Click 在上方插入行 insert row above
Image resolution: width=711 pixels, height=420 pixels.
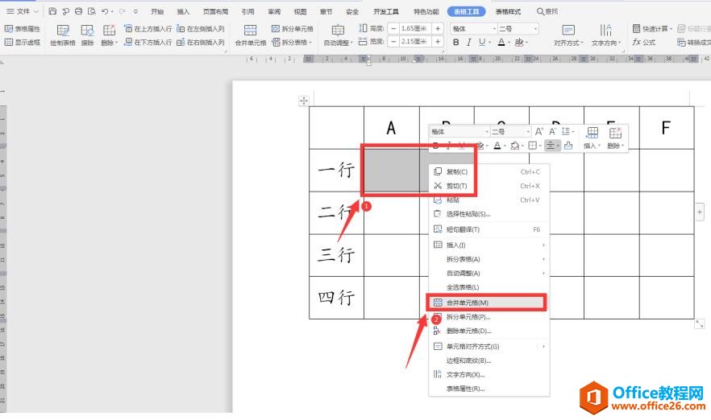tap(148, 28)
